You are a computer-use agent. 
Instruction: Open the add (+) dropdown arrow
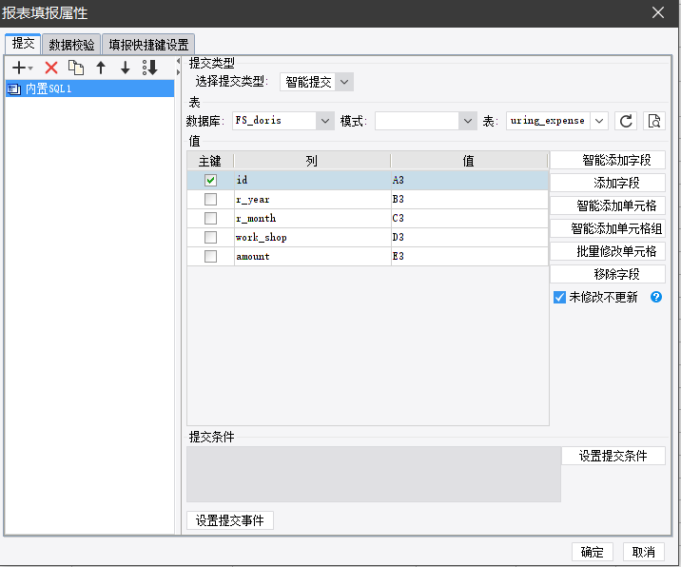coord(30,68)
